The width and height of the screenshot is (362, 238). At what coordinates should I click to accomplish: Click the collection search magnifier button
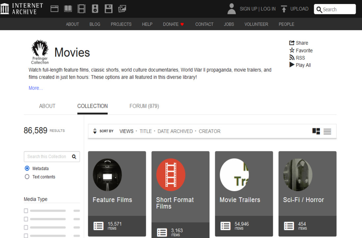(74, 157)
